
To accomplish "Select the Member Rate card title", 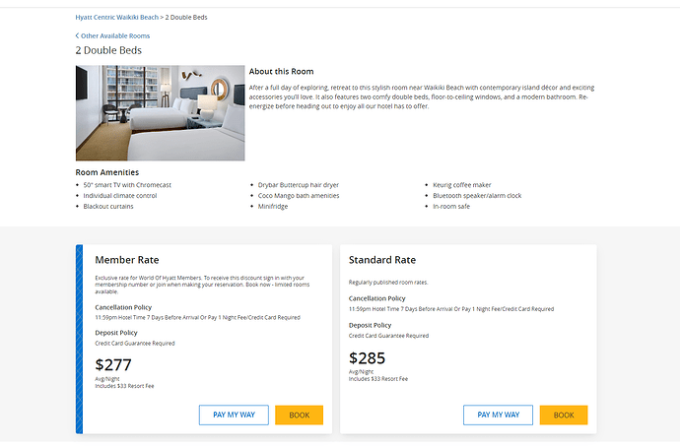I will click(x=127, y=260).
